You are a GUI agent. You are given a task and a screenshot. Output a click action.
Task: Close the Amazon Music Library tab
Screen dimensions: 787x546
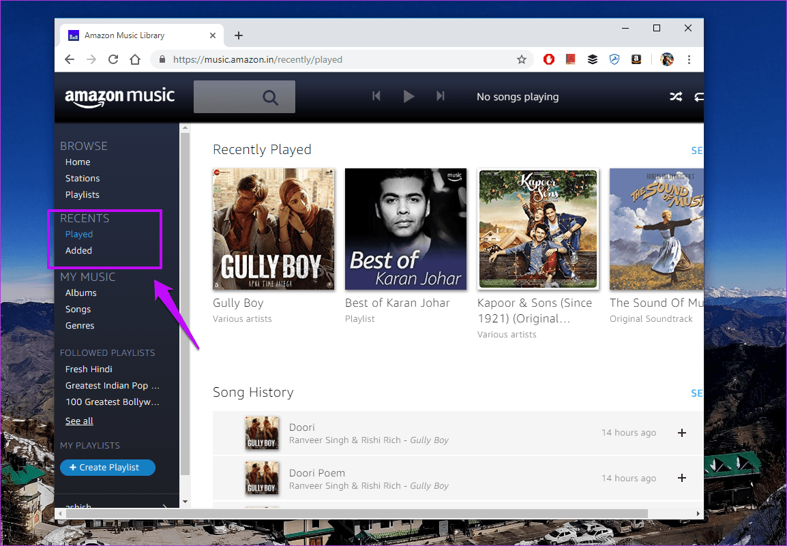tap(213, 35)
